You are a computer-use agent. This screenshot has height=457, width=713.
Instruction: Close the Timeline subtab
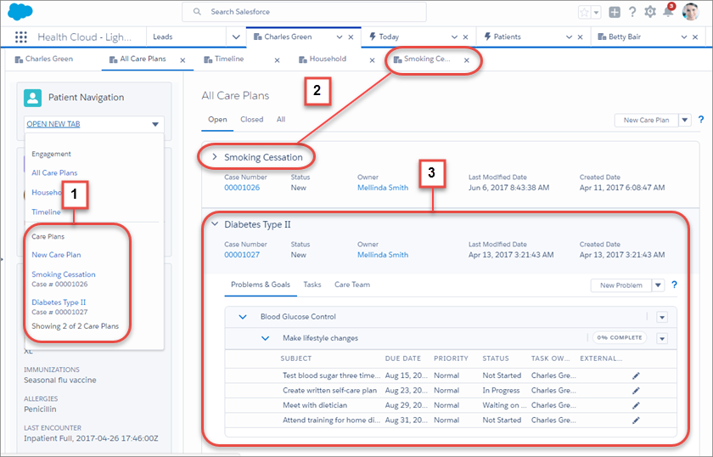pos(277,60)
